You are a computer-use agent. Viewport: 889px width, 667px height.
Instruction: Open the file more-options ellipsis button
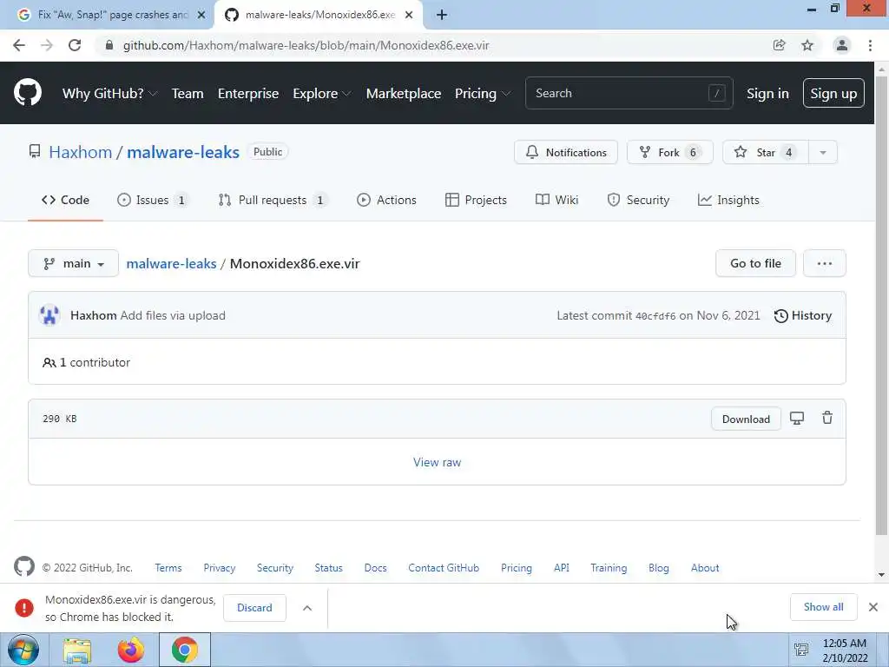[x=825, y=263]
